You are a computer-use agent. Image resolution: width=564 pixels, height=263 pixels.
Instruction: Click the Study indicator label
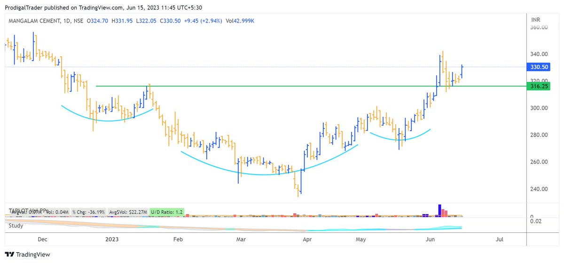coord(17,225)
